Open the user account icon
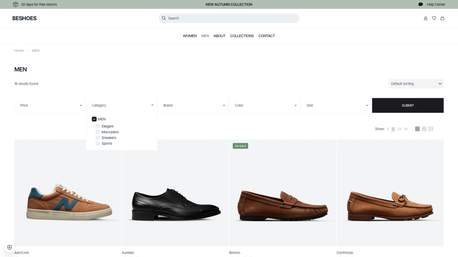458x257 pixels. 426,18
